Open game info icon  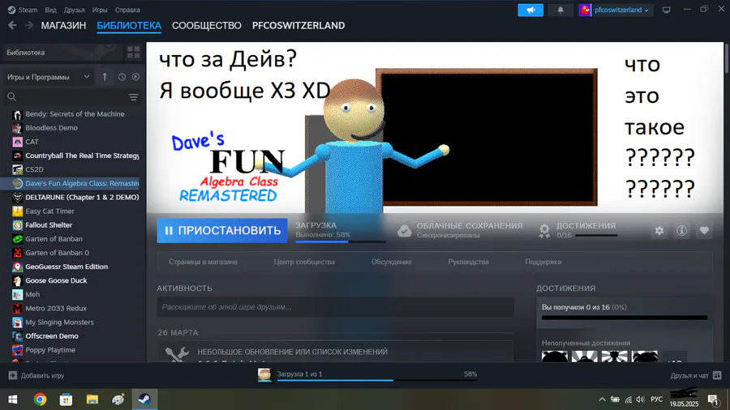[681, 231]
